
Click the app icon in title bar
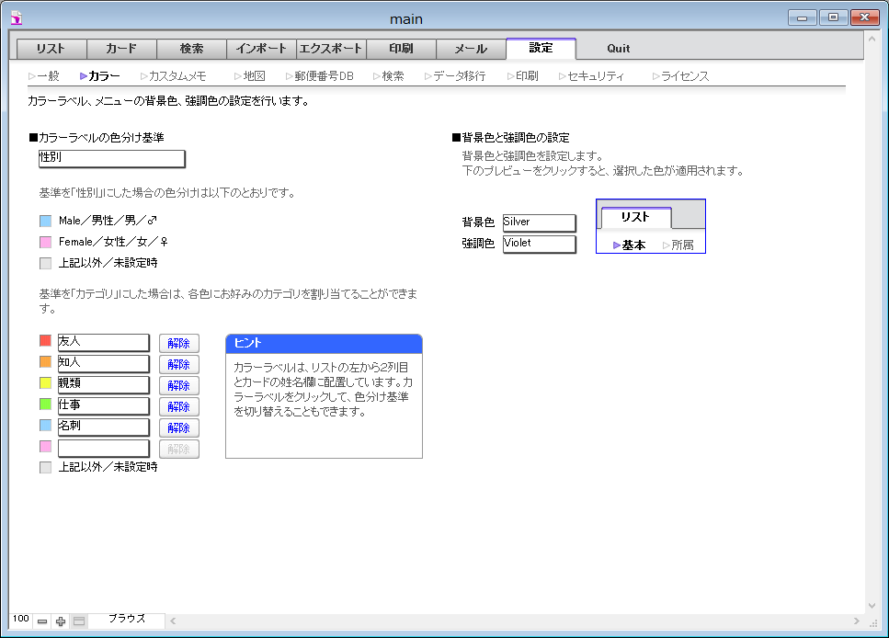click(16, 18)
